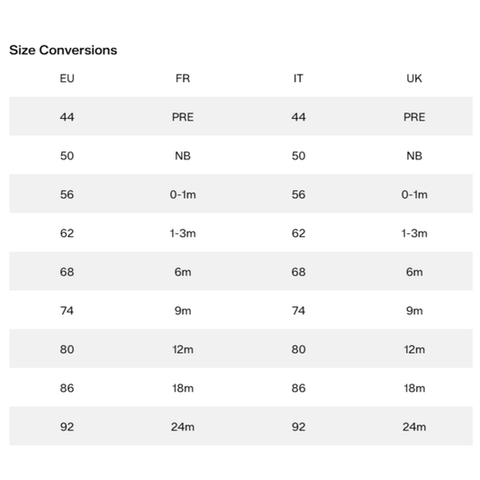The image size is (480, 480).
Task: Select the IT column header
Action: click(298, 78)
